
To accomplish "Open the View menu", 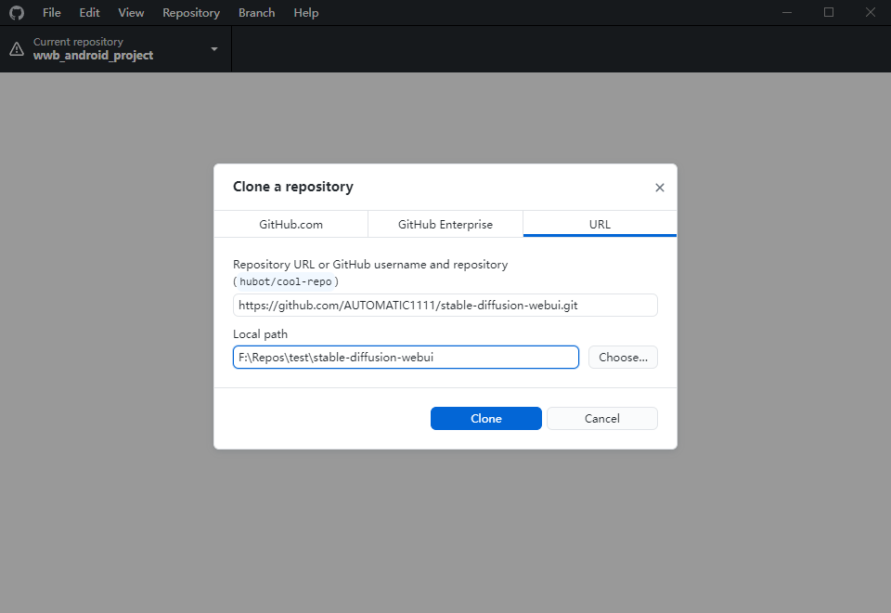I will 130,12.
